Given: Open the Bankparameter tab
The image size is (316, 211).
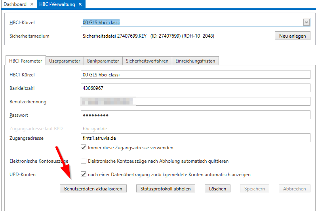Looking at the screenshot, I should point(103,61).
